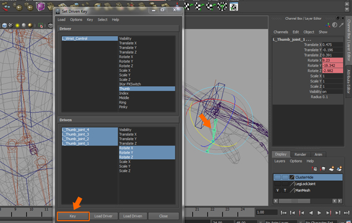Create new empty layer icon
The image size is (352, 223).
[332, 168]
